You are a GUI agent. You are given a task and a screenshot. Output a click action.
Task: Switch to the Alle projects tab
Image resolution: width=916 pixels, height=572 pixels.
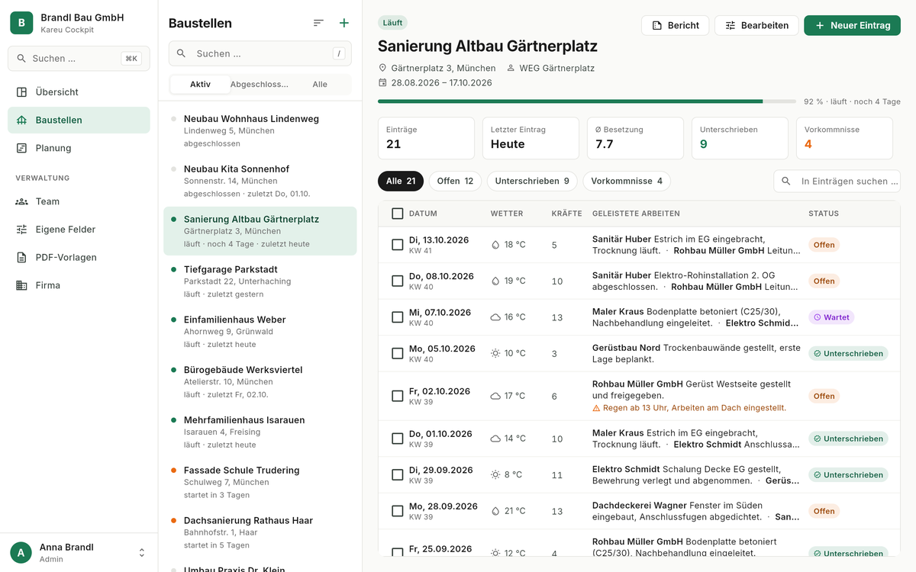point(320,85)
